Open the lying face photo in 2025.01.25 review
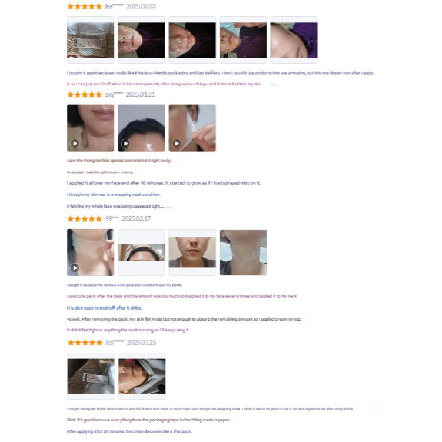This screenshot has height=442, width=442. coord(142,376)
